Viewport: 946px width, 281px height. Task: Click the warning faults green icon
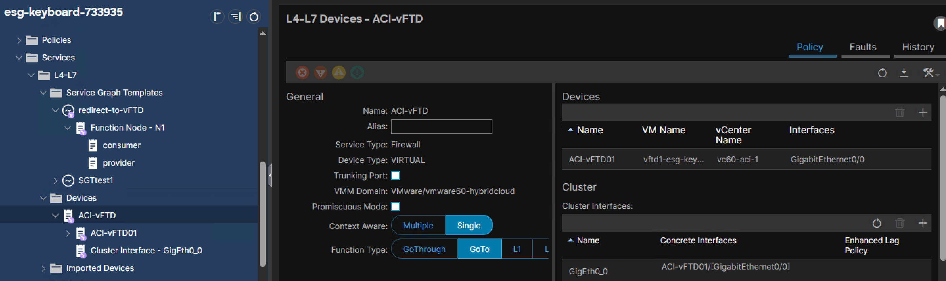[357, 73]
